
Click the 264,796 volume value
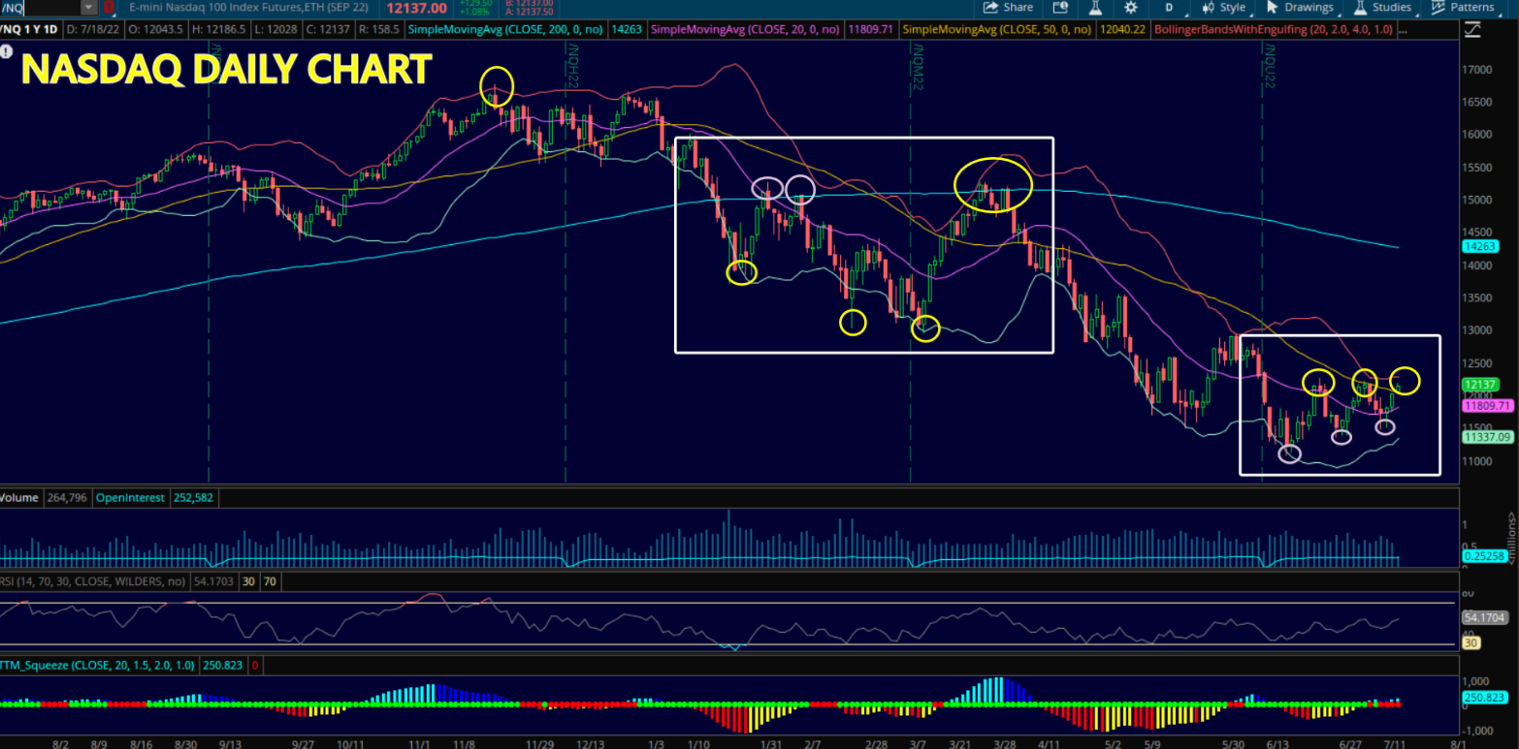click(69, 497)
